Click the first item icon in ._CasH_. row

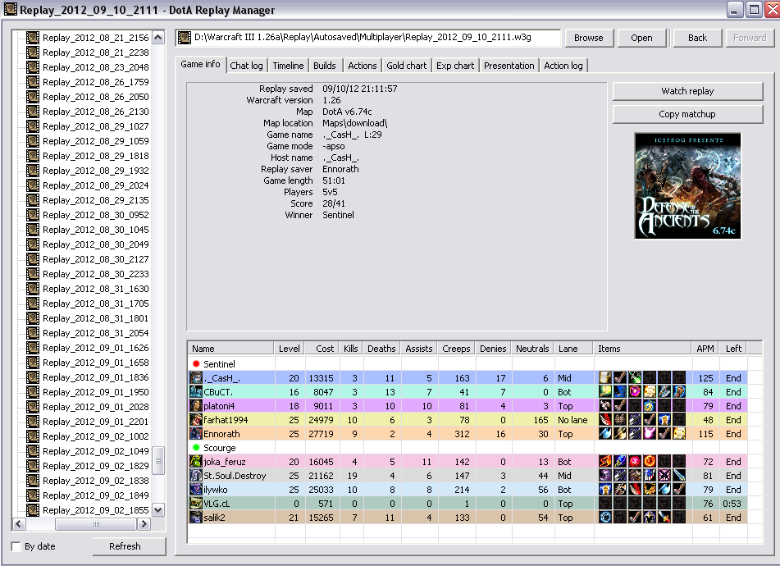605,378
